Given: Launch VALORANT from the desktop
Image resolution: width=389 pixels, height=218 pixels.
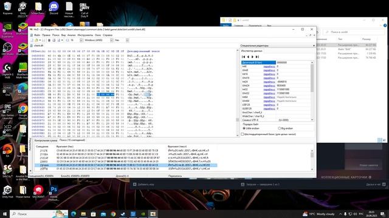Looking at the screenshot, I should (x=38, y=191).
